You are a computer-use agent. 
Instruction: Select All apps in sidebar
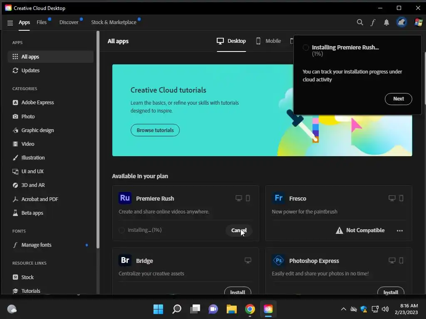(x=50, y=56)
